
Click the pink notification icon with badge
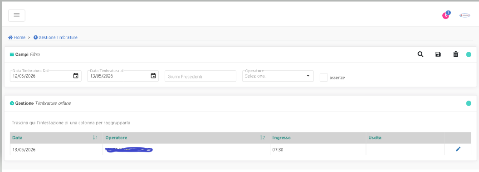pos(446,15)
